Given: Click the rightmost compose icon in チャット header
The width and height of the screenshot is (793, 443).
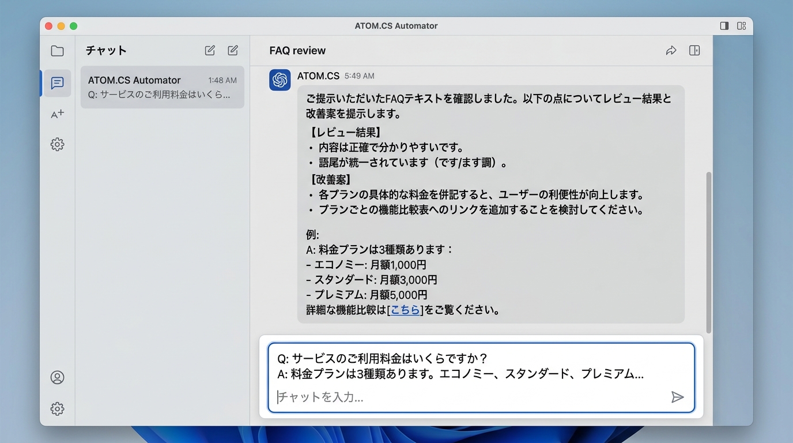Looking at the screenshot, I should 233,51.
